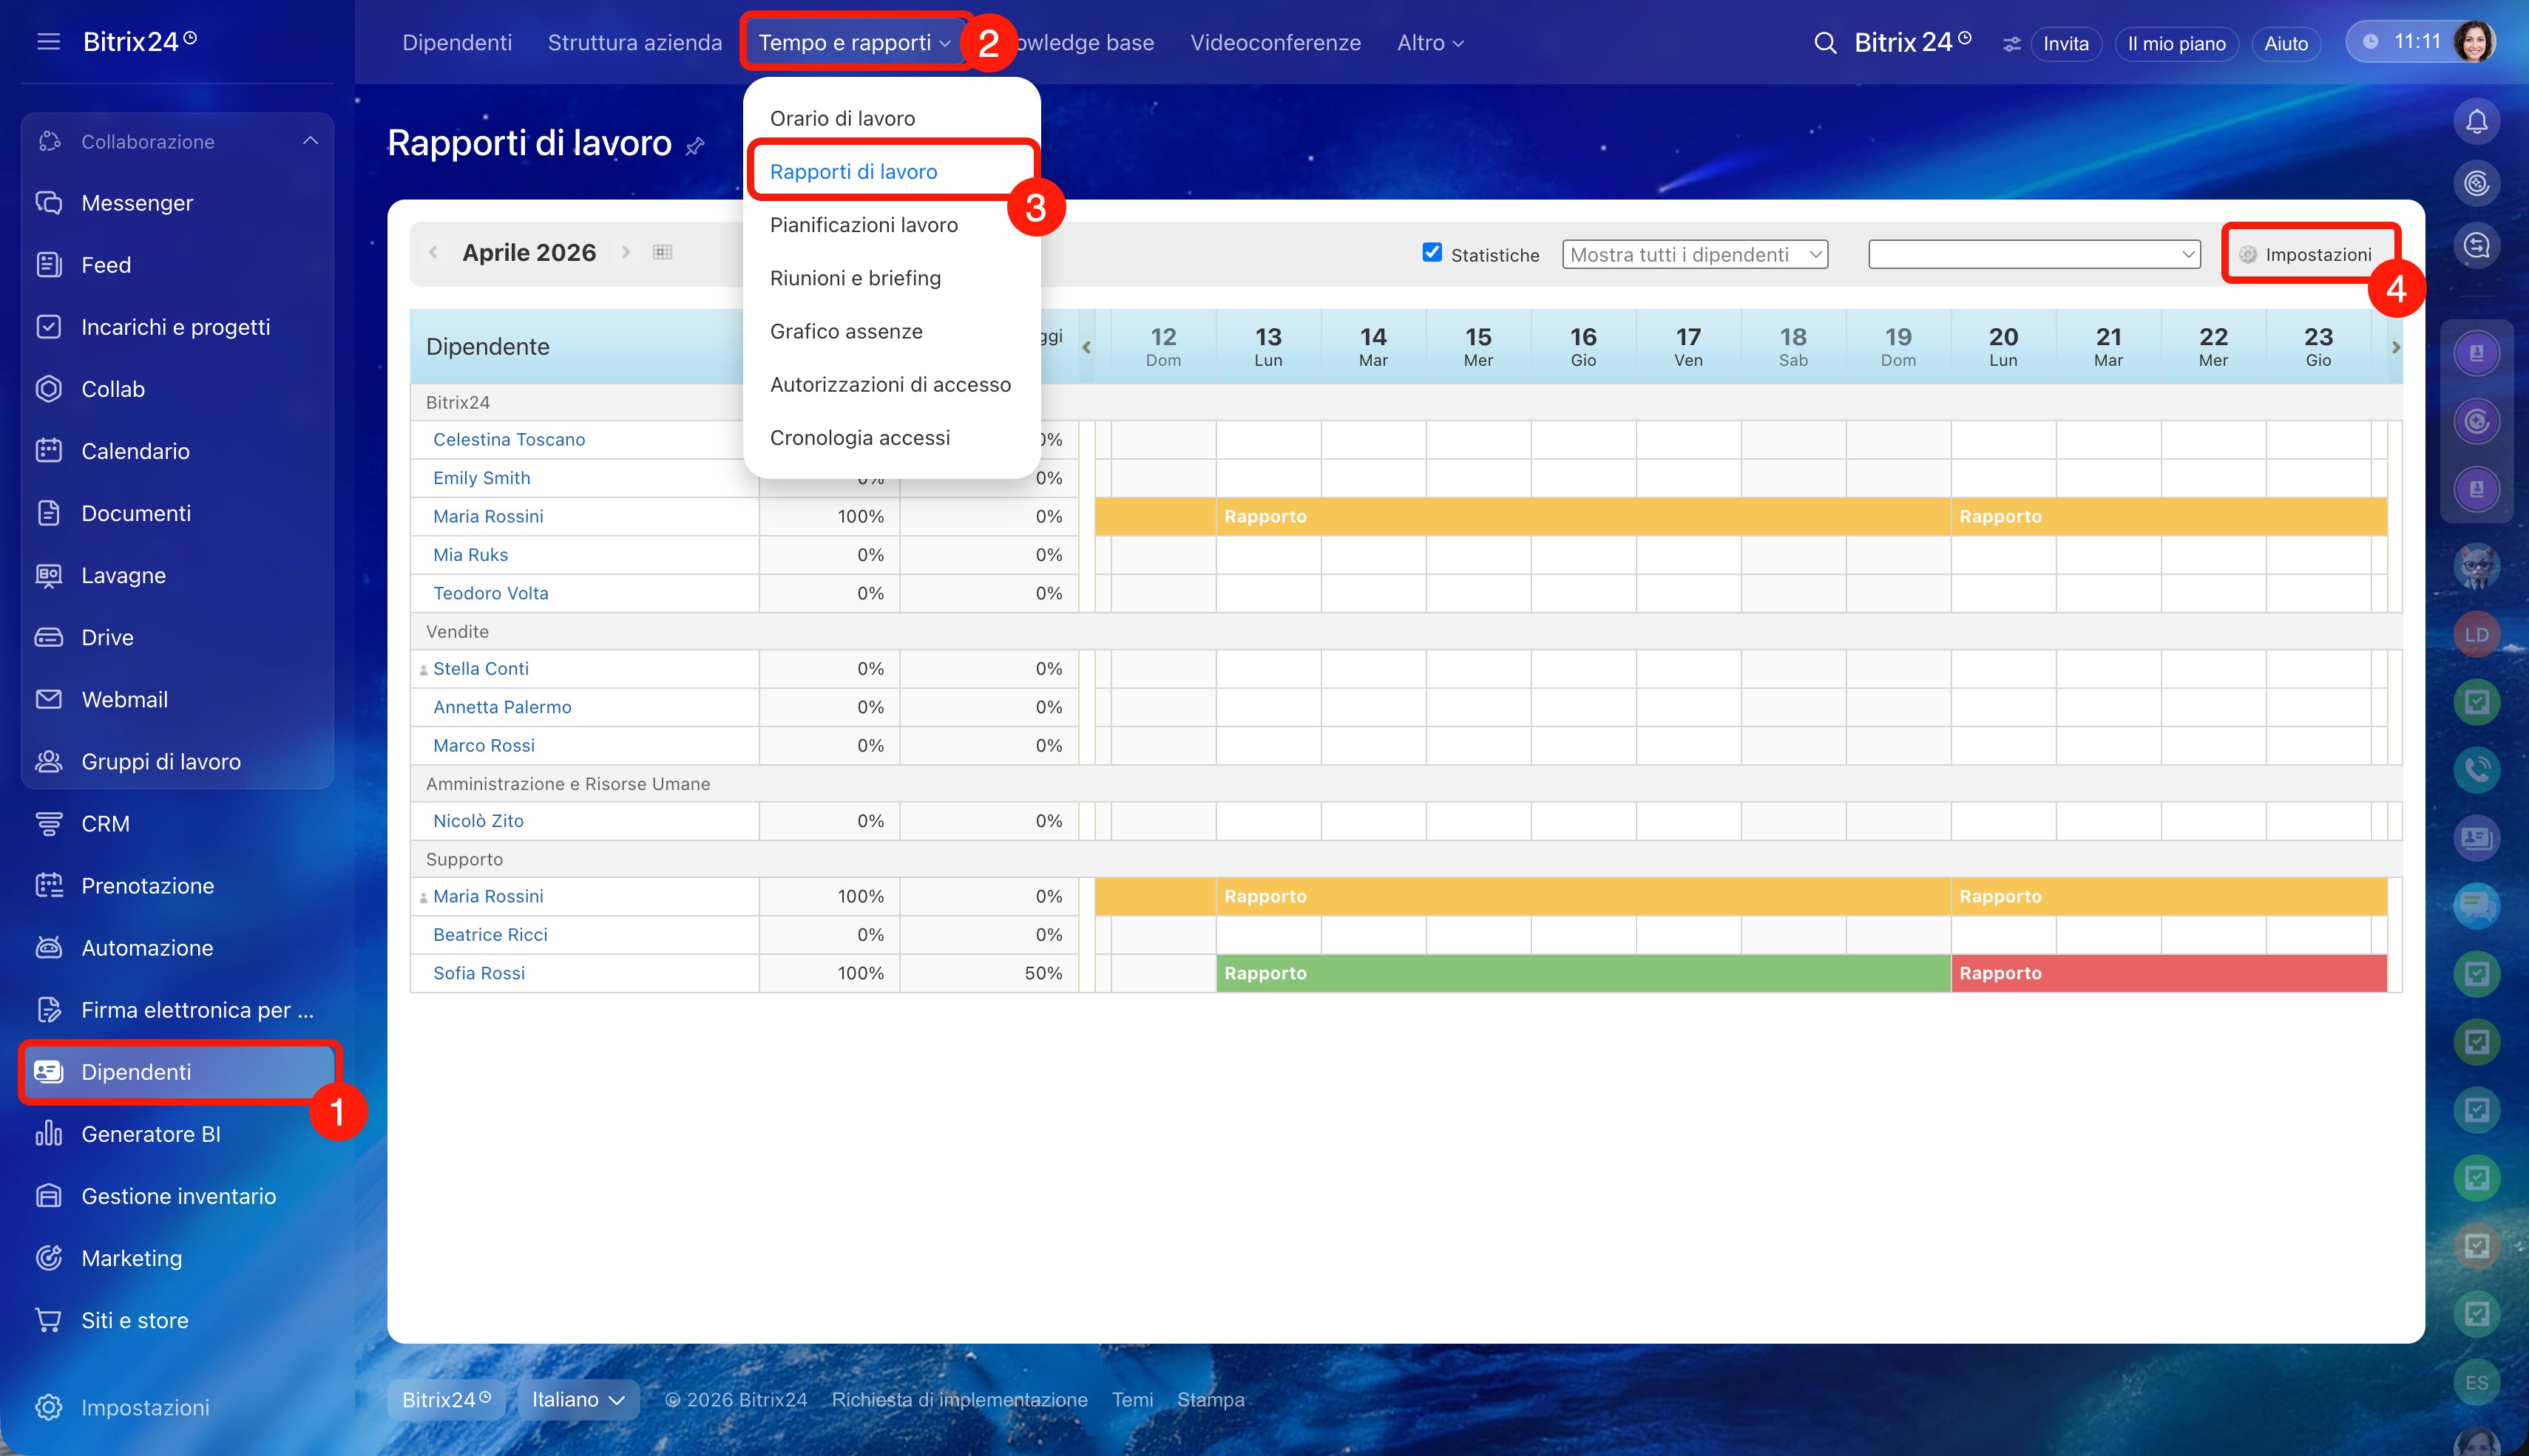Open the Italiano language selector
The width and height of the screenshot is (2529, 1456).
click(578, 1399)
